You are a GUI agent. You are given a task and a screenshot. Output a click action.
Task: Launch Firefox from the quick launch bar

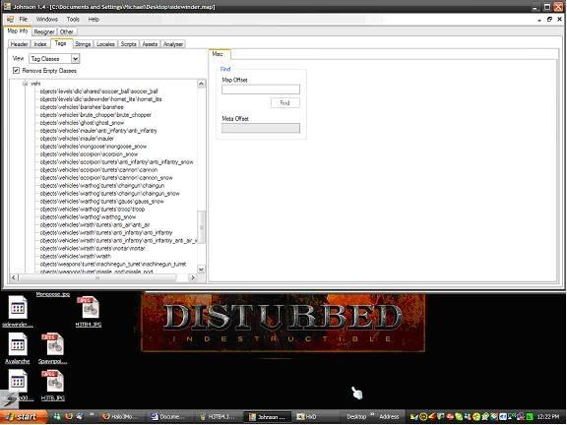tap(69, 417)
